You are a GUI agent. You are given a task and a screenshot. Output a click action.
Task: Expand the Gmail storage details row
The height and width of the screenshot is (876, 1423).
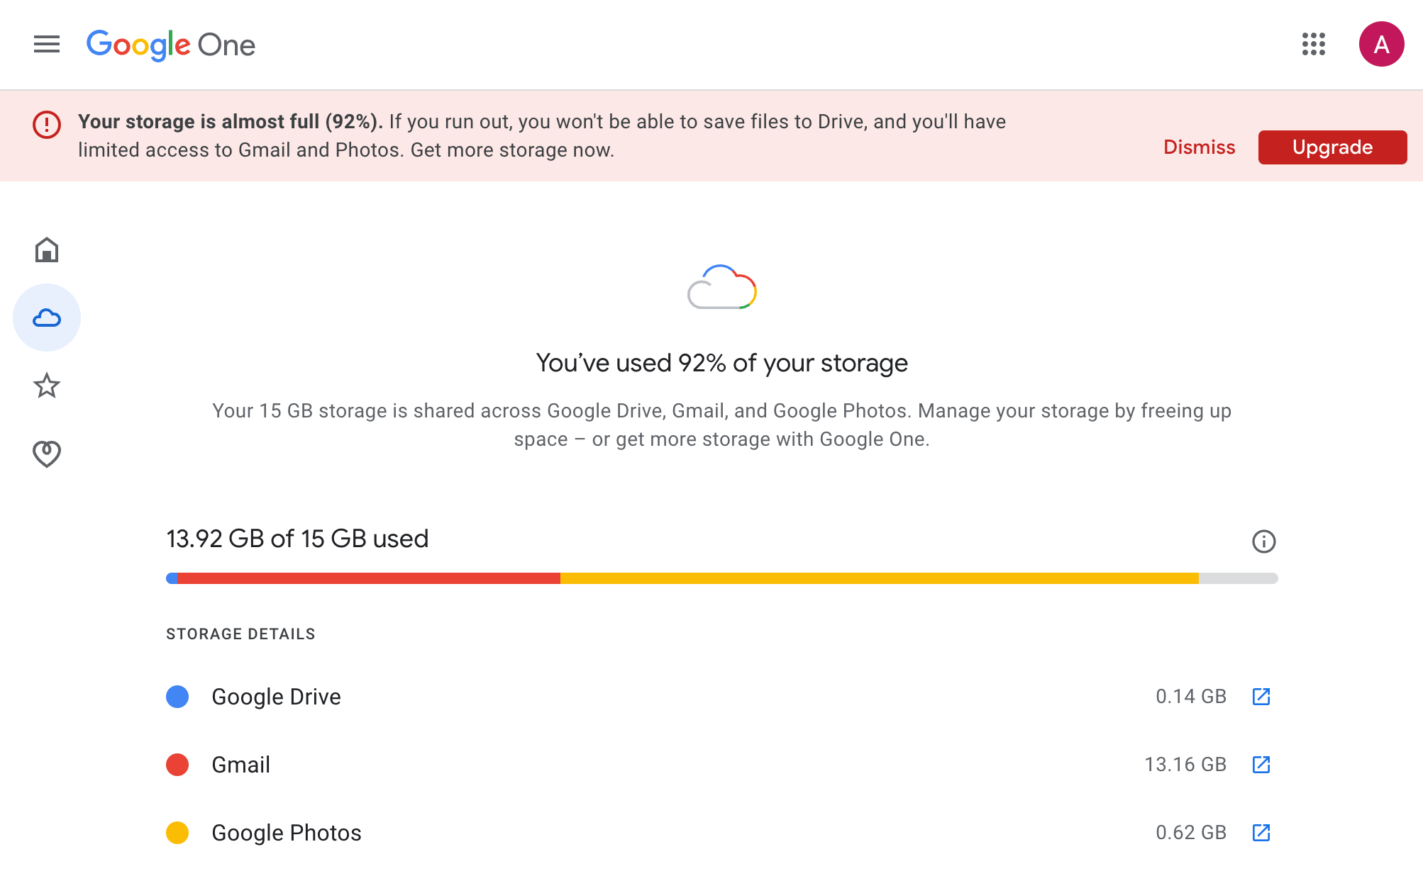point(240,765)
